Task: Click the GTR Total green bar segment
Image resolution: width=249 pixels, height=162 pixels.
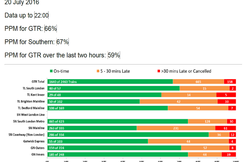Action: [110, 82]
